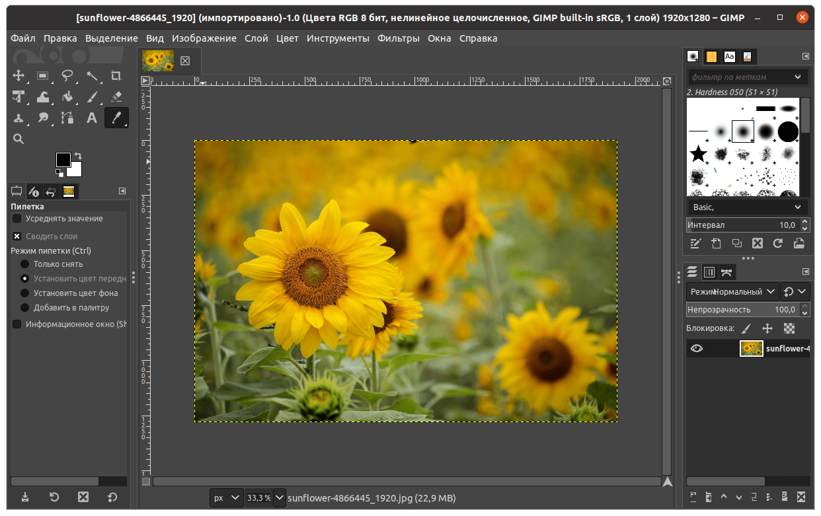The image size is (821, 516).
Task: Open the 'Слой' menu
Action: coord(256,38)
